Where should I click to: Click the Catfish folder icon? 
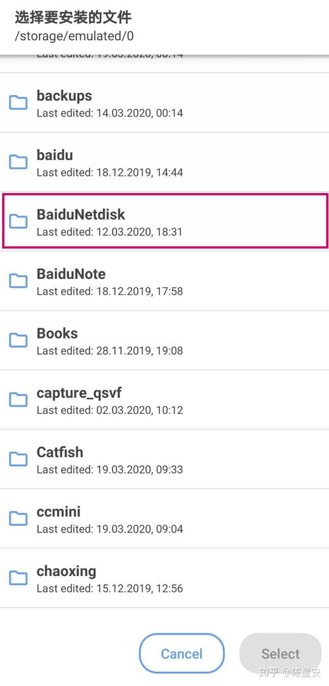[x=18, y=459]
